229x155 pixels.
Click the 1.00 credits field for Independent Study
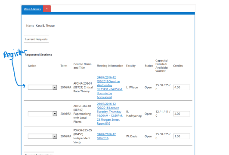coord(182,136)
